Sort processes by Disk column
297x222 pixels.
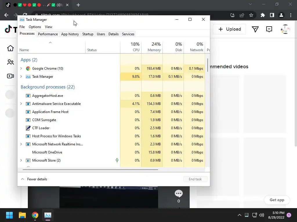[x=173, y=47]
